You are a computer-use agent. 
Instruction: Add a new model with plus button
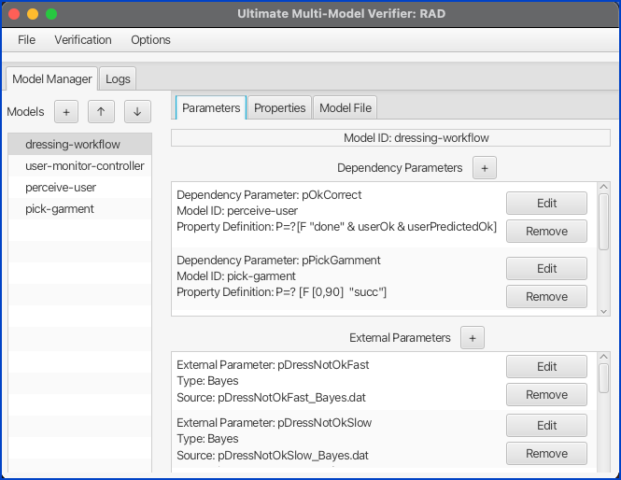coord(65,112)
